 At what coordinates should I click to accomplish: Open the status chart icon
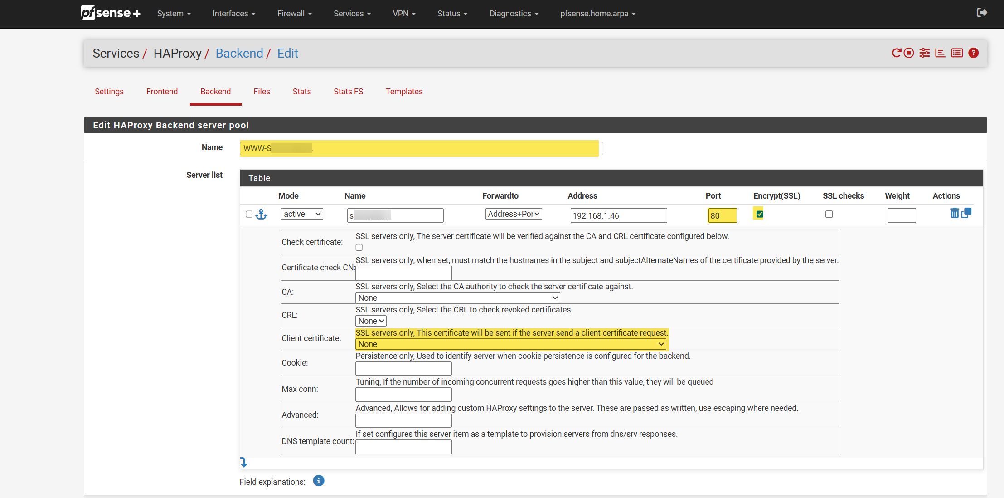pyautogui.click(x=941, y=53)
